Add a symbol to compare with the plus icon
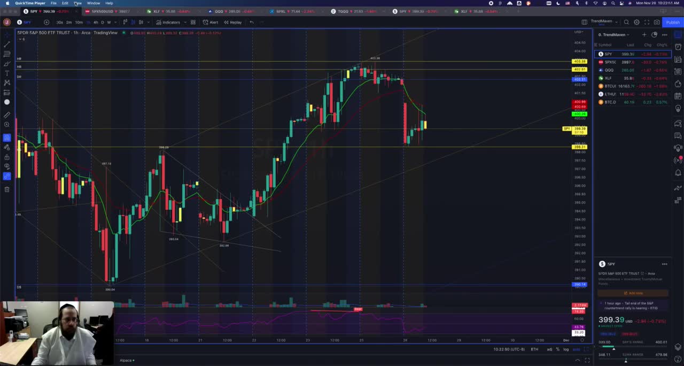This screenshot has height=366, width=684. tap(46, 22)
